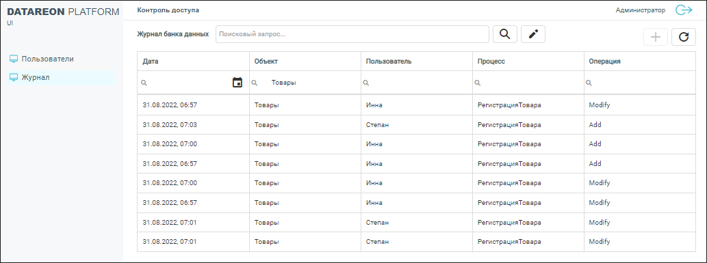Sort by the Объект column header
The width and height of the screenshot is (707, 263).
[x=305, y=61]
